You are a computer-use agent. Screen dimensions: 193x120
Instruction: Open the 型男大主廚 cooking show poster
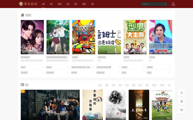click(x=135, y=37)
